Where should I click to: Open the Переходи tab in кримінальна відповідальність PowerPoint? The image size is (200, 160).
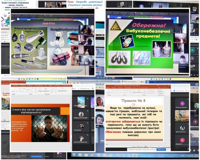(16, 86)
